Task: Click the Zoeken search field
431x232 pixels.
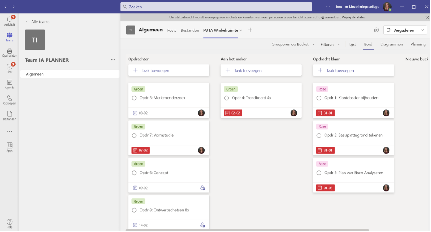Action: tap(216, 7)
